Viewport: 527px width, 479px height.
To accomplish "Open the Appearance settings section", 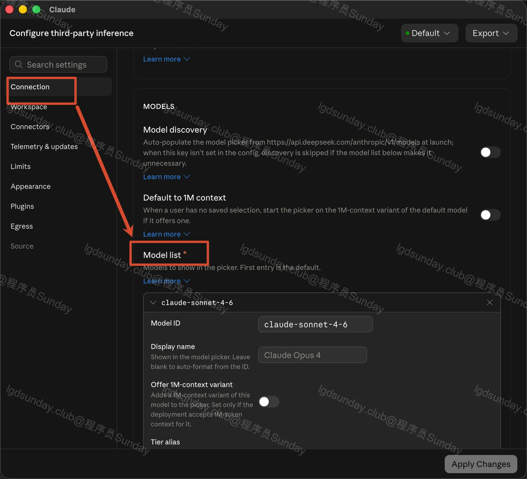I will pos(31,186).
